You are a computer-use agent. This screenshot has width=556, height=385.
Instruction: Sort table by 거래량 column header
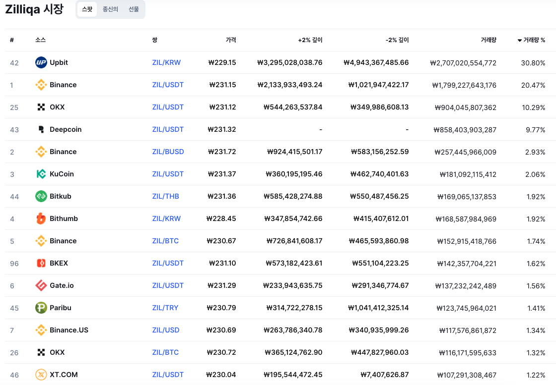[x=488, y=40]
